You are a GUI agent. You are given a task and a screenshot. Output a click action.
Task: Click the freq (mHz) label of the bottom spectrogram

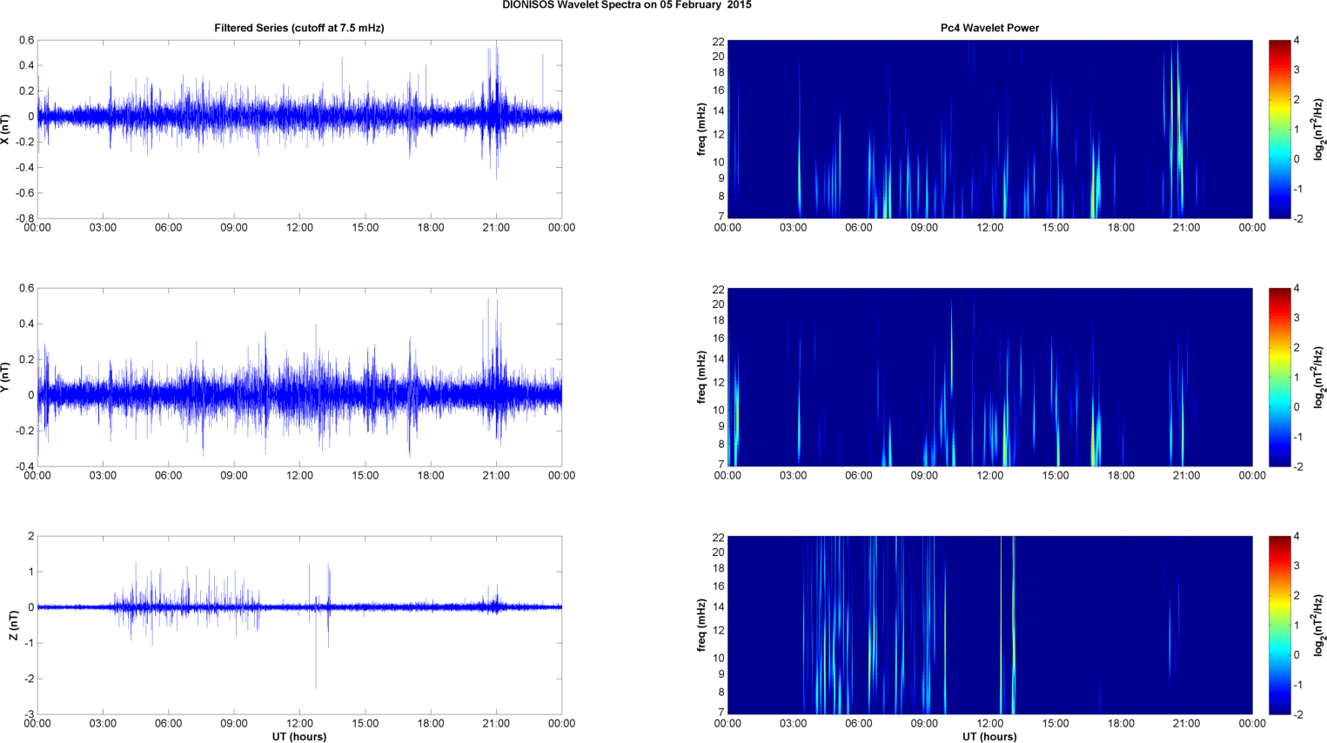click(701, 625)
